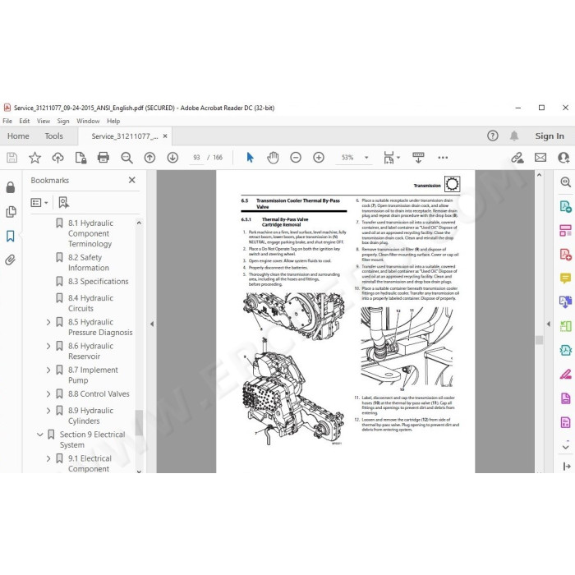
Task: Click find current bookmark icon
Action: [63, 202]
